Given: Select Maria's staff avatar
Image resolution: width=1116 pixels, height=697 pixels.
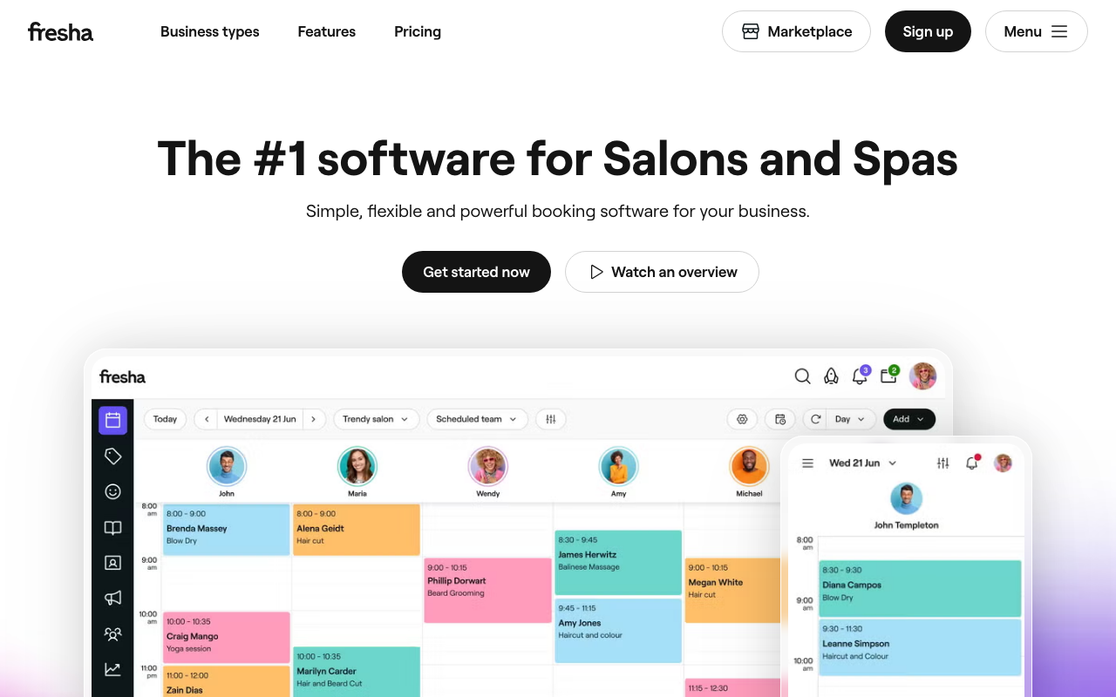Looking at the screenshot, I should click(357, 466).
